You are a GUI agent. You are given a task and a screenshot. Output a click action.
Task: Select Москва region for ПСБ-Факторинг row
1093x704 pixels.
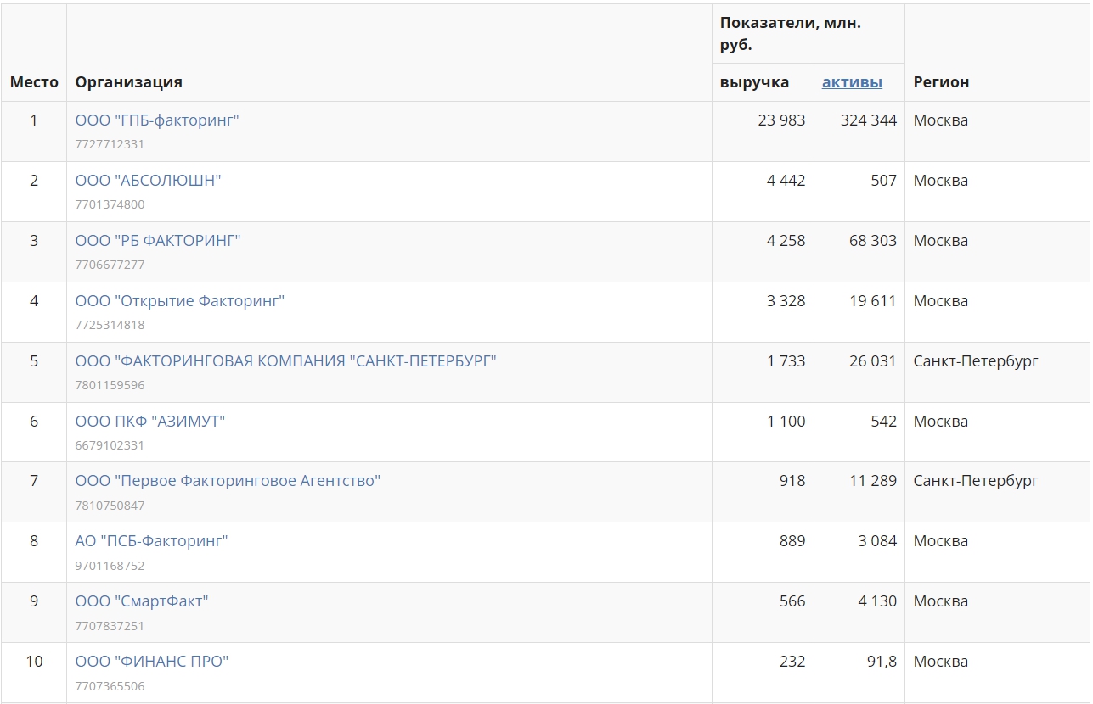pos(941,541)
